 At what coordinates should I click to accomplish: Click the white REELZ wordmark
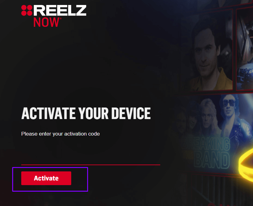pyautogui.click(x=60, y=10)
